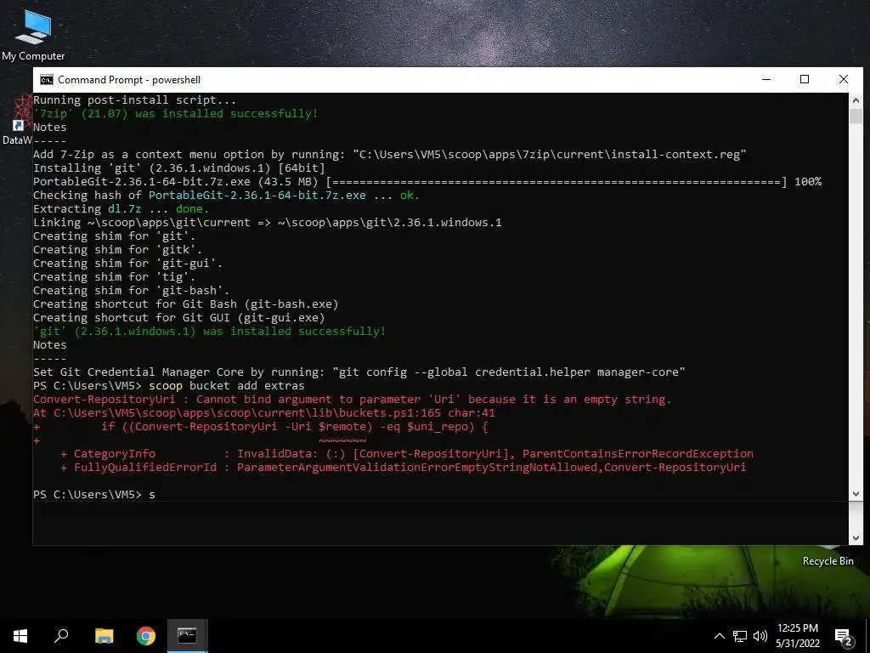This screenshot has width=870, height=653.
Task: Click 'Creating shim for 'gitk'.' line
Action: tap(117, 249)
